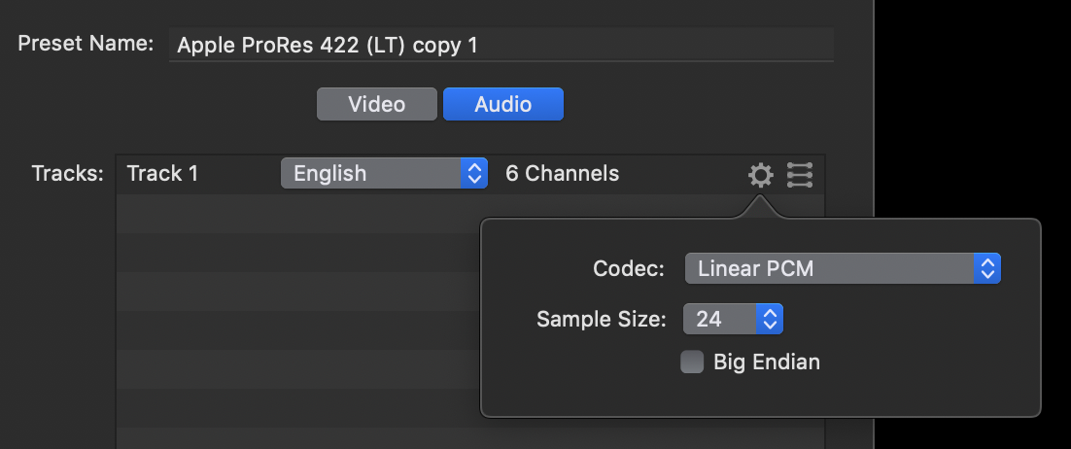Screen dimensions: 1071x449
Task: Change the track language dropdown from English
Action: [x=384, y=174]
